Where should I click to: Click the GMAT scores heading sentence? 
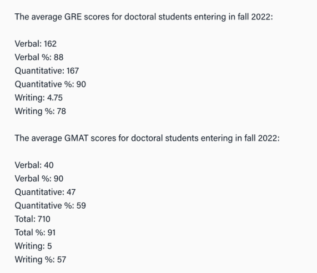point(147,138)
